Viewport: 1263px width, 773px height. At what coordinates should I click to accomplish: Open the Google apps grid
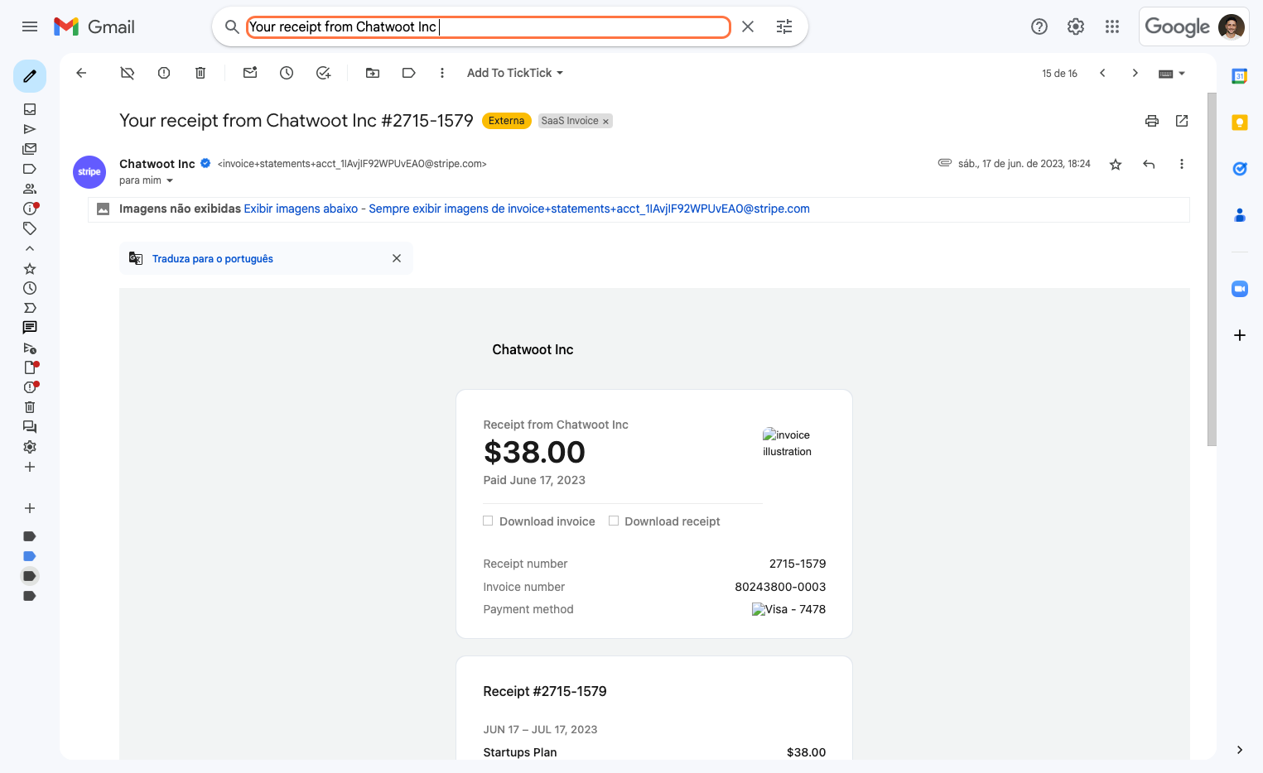1112,26
